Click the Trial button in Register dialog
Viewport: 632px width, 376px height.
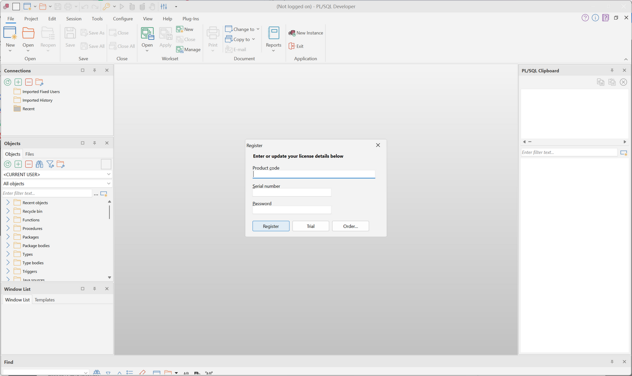coord(311,226)
